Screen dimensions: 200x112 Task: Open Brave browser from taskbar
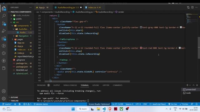point(110,109)
